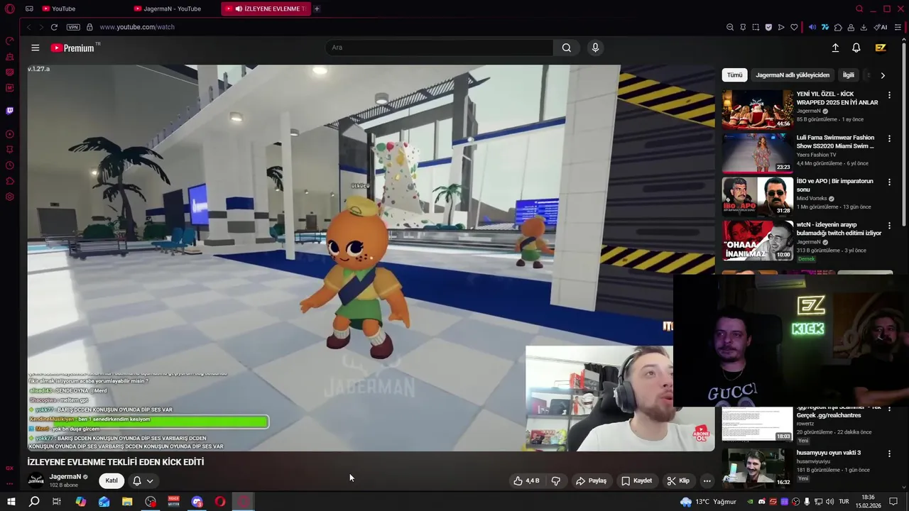
Task: Open 'İBO ve APO' video thumbnail
Action: (757, 196)
